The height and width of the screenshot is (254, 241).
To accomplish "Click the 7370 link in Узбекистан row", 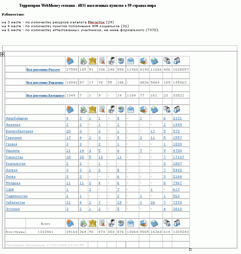I will (x=177, y=202).
